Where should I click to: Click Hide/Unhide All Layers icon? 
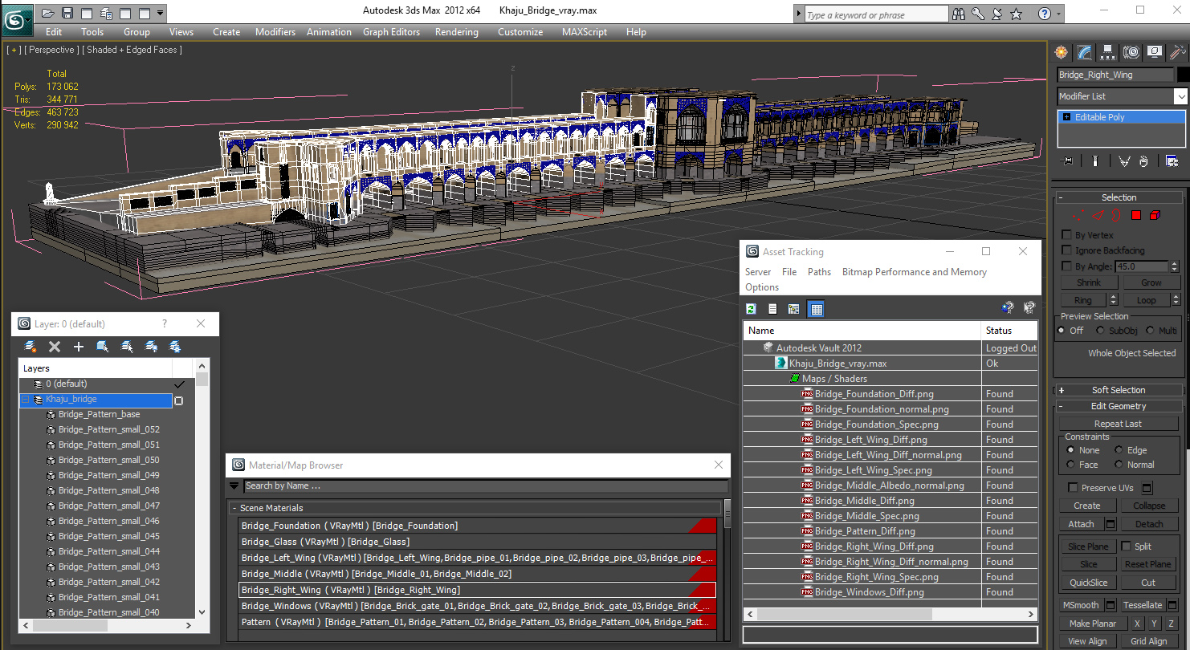tap(150, 347)
